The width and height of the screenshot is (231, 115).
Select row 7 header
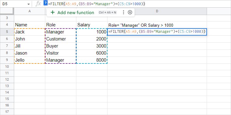coord(7,46)
